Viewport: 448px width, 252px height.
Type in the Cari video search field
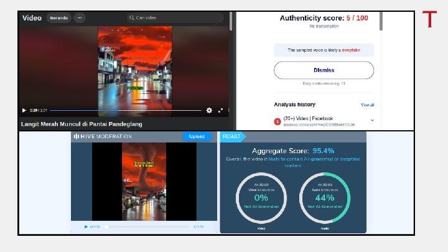coord(174,18)
